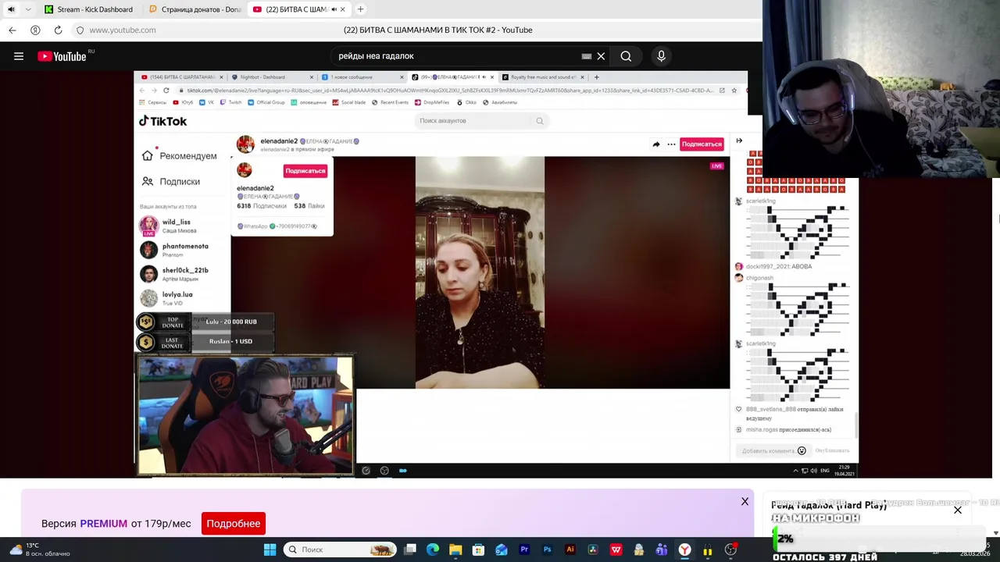
Task: Open WPS Office from taskbar
Action: pyautogui.click(x=616, y=550)
